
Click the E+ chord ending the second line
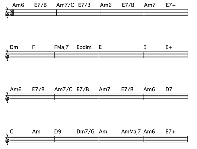[169, 48]
